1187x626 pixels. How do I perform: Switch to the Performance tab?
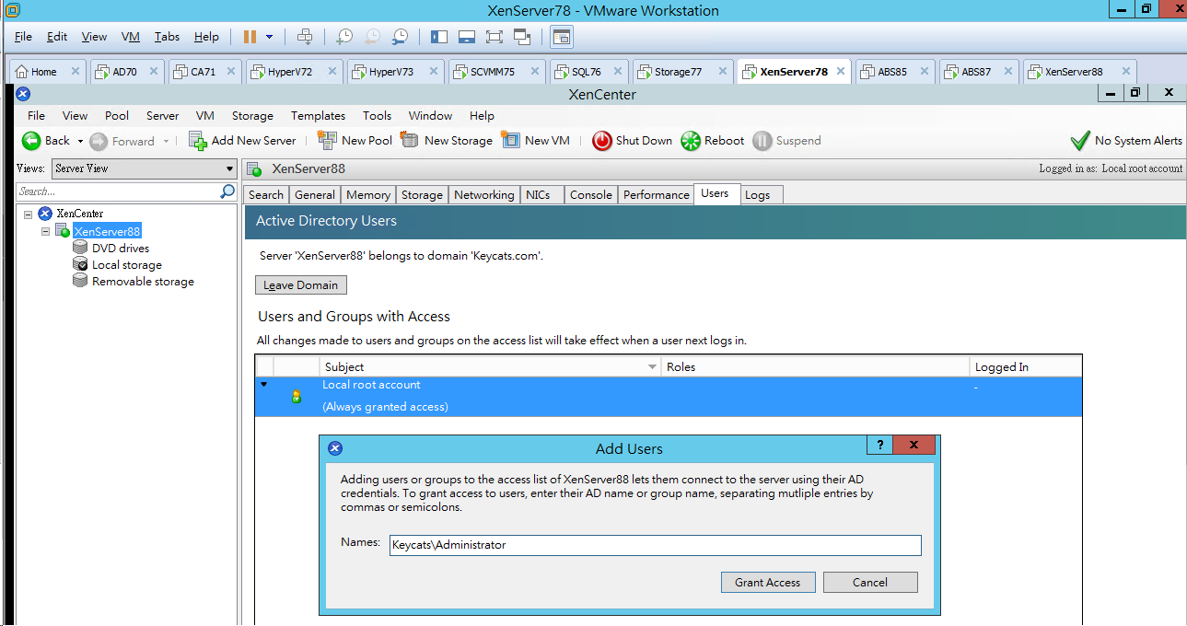pyautogui.click(x=657, y=195)
